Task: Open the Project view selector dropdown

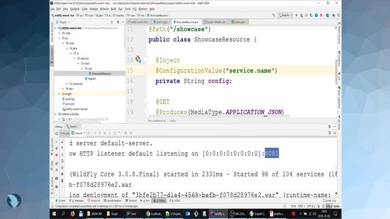Action: click(63, 22)
